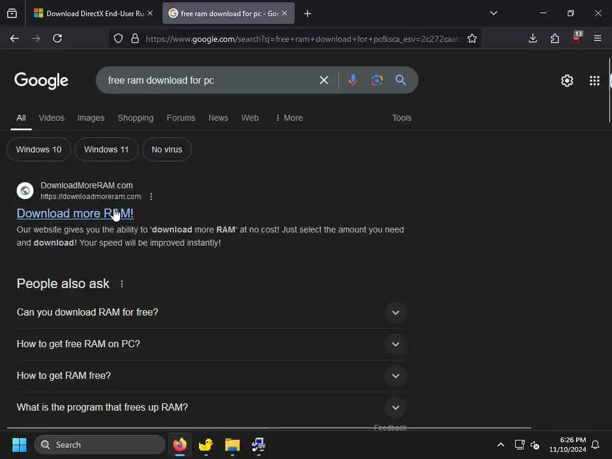Image resolution: width=612 pixels, height=459 pixels.
Task: List all tabs dropdown arrow
Action: [x=494, y=13]
